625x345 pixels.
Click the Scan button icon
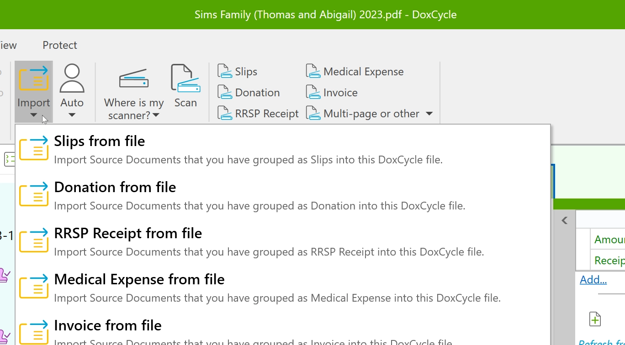(x=185, y=78)
